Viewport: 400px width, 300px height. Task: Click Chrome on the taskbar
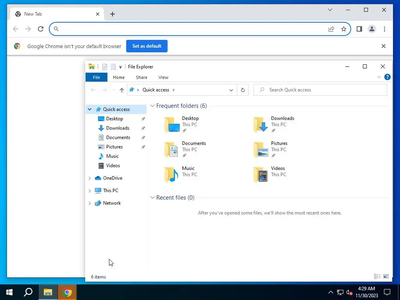tap(67, 292)
